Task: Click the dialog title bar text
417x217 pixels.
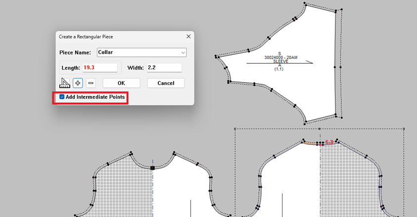Action: 89,37
